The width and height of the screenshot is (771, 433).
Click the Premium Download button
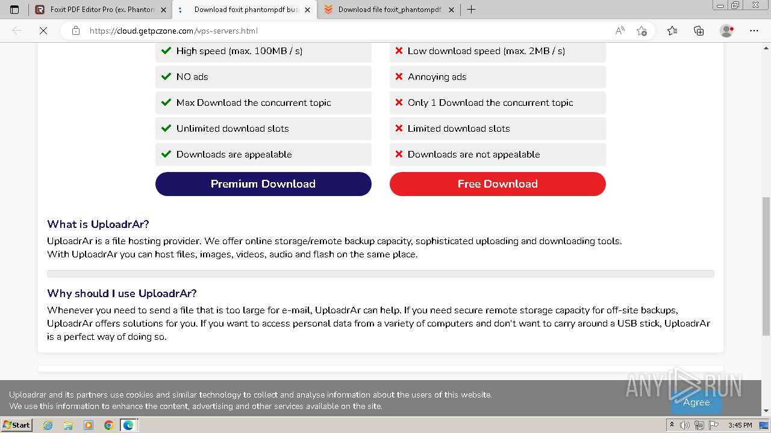click(x=263, y=184)
